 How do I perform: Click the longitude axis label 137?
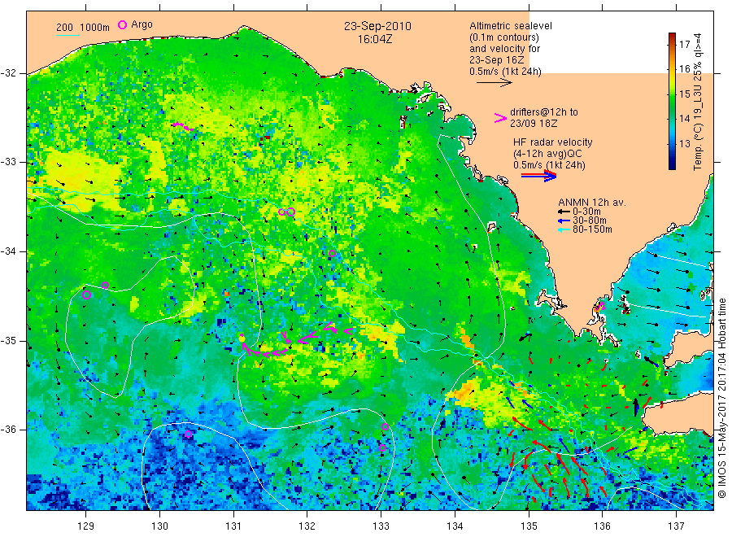676,526
